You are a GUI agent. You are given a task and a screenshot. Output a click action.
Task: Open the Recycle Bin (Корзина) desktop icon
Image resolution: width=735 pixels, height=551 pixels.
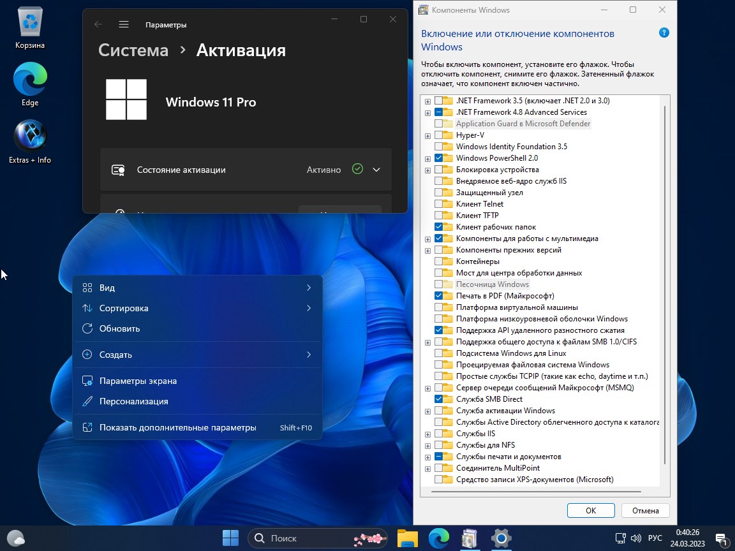coord(30,28)
